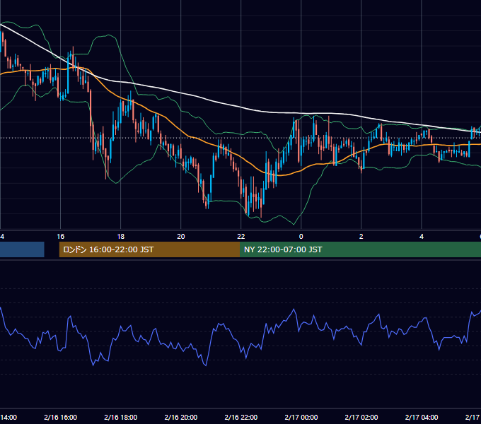Click the ロンドン 16:00-22:00 JST session bar
The height and width of the screenshot is (424, 481).
tap(149, 249)
